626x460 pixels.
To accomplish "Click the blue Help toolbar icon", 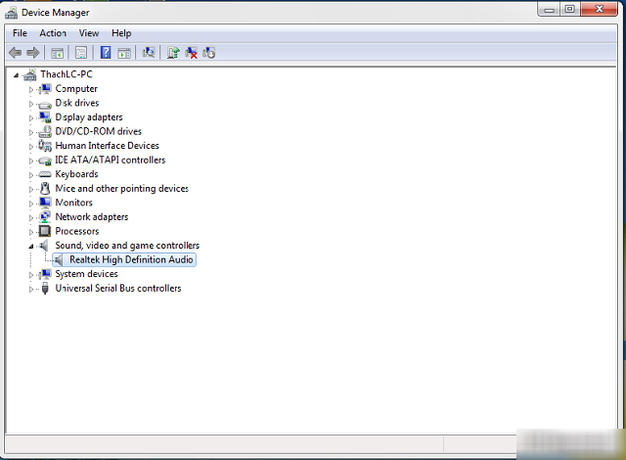I will pos(106,53).
